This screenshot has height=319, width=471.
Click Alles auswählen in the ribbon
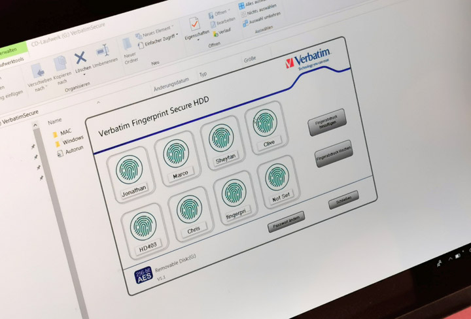251,5
